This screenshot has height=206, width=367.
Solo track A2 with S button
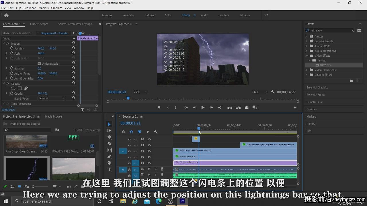(x=156, y=175)
